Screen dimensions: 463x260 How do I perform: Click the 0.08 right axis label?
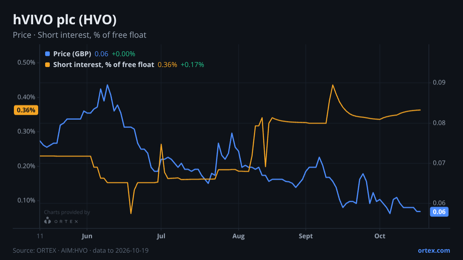[x=439, y=123]
